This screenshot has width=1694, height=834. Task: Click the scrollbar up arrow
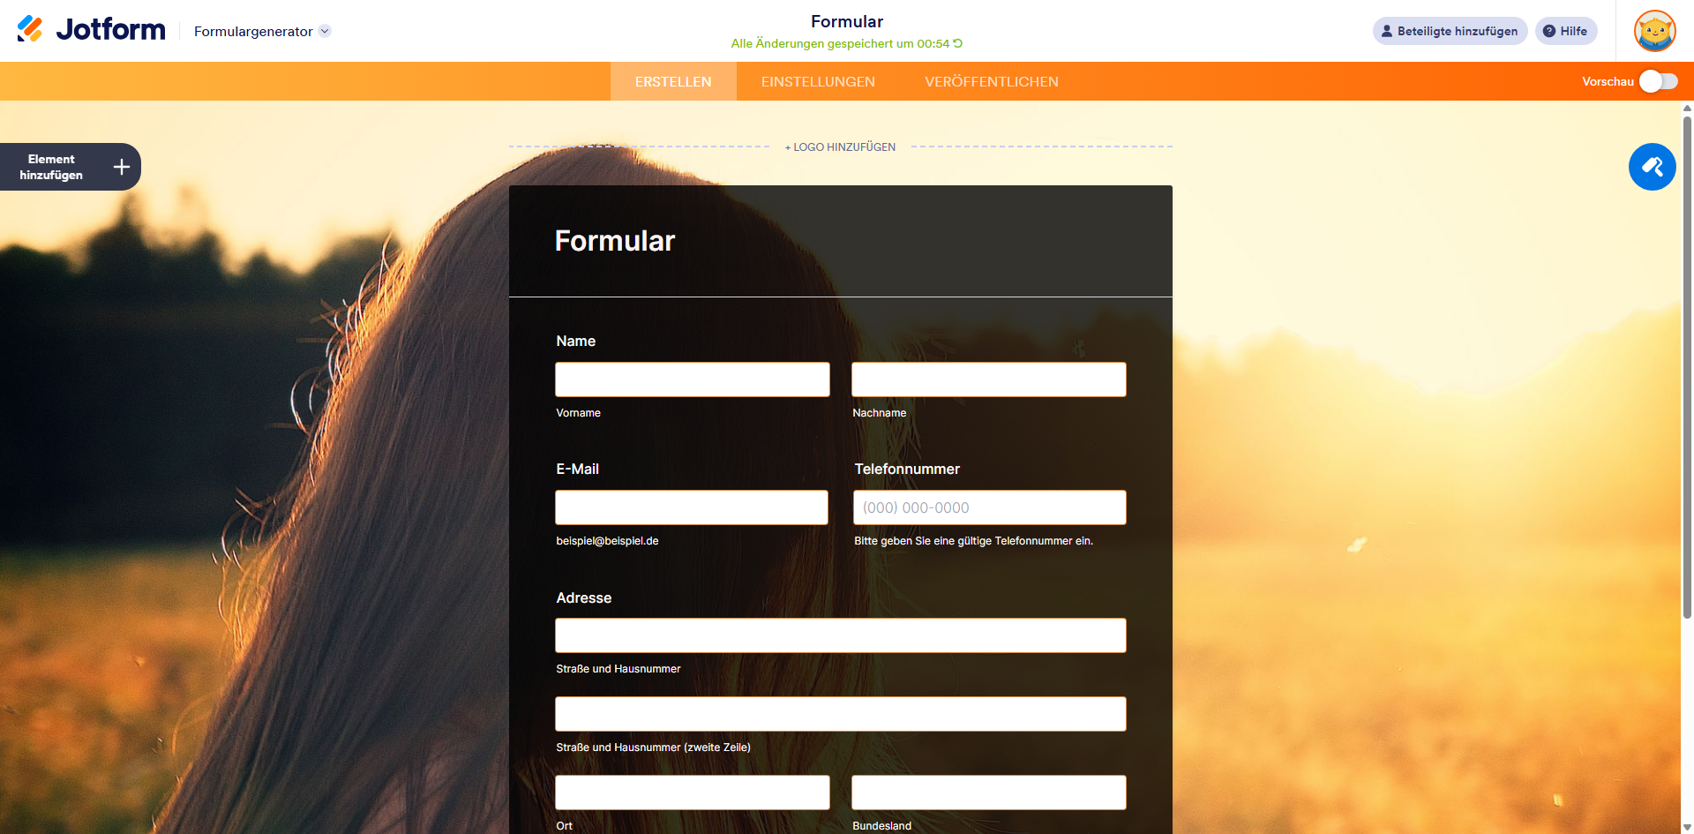[1687, 108]
